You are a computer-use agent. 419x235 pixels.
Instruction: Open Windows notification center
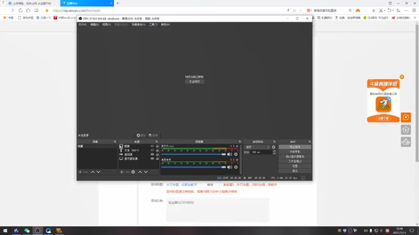412,231
